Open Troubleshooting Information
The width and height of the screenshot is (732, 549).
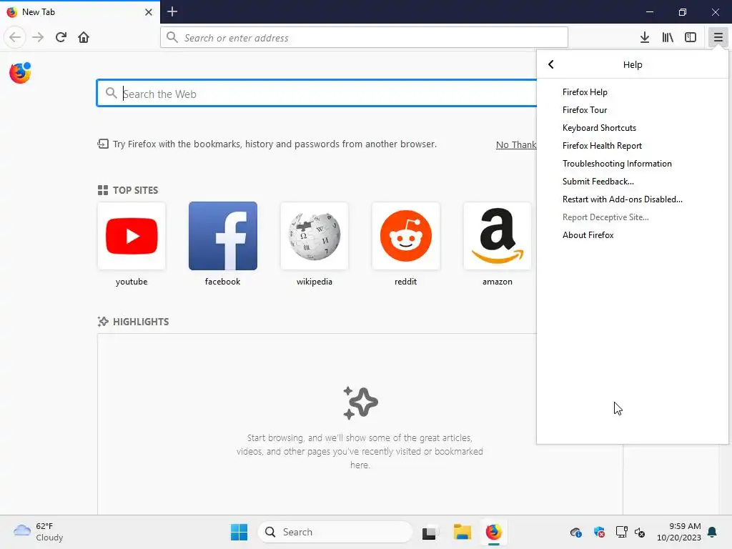point(632,164)
